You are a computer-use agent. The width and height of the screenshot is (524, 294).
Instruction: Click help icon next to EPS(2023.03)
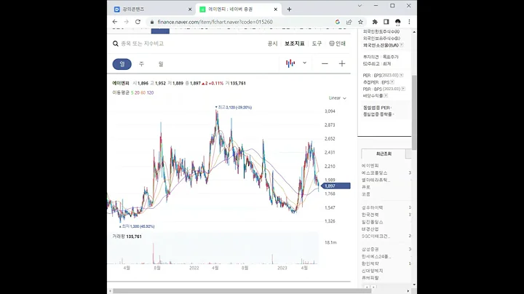pyautogui.click(x=401, y=75)
